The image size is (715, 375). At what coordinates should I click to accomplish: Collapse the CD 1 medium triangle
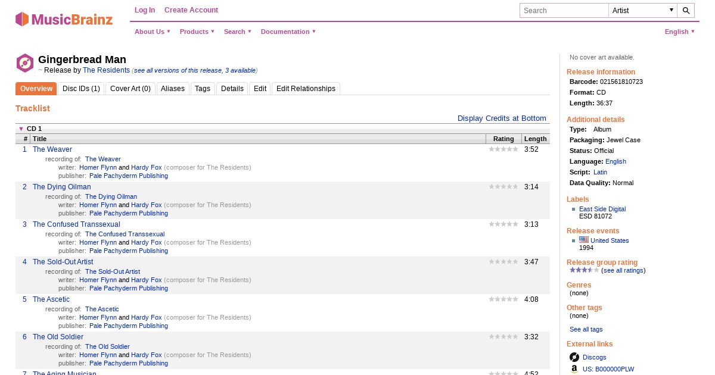coord(21,129)
